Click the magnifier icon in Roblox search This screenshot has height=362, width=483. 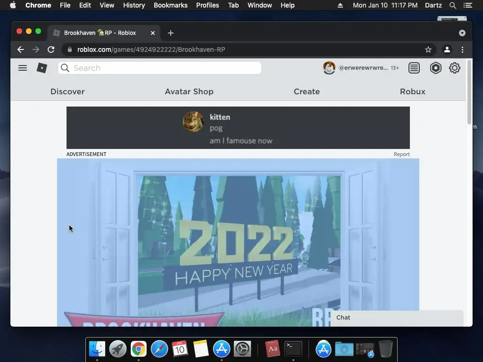coord(65,68)
